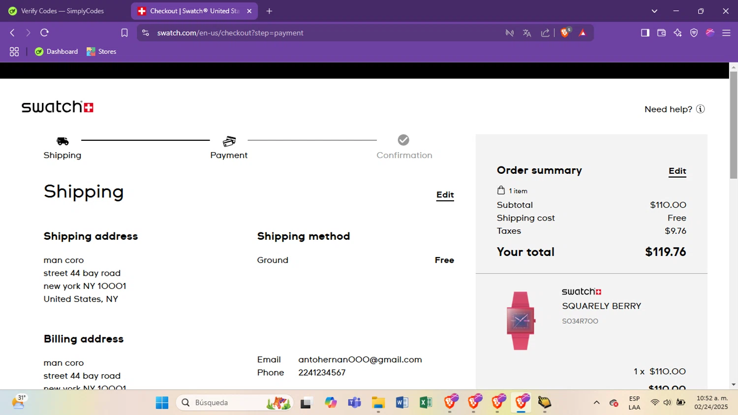The width and height of the screenshot is (738, 415).
Task: Click the shopping bag icon beside 1 item
Action: [501, 191]
